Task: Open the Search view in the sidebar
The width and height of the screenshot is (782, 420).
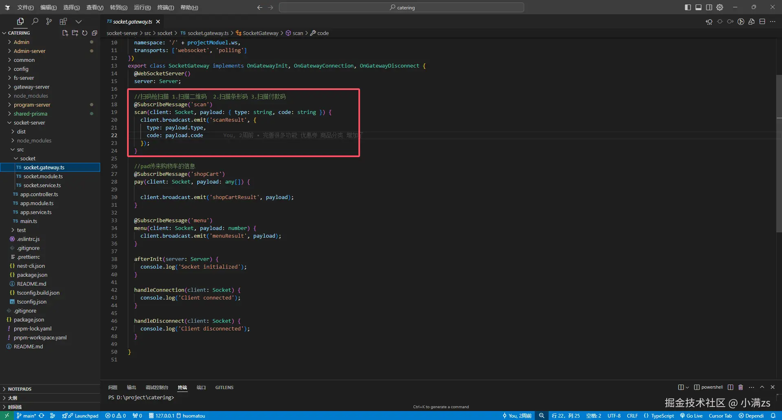Action: 35,22
